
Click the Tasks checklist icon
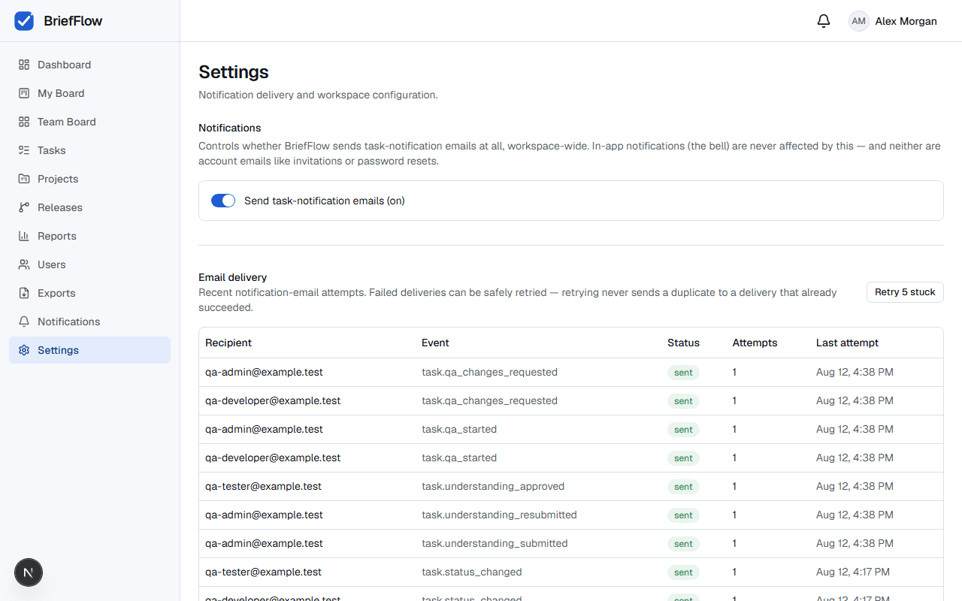point(24,150)
